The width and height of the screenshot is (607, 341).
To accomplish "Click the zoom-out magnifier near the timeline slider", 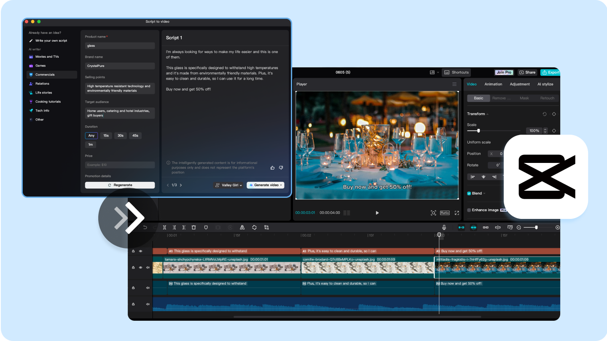I will pyautogui.click(x=519, y=227).
